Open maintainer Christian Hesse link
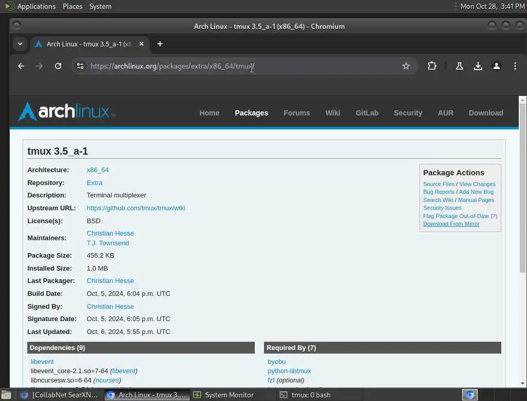 (110, 233)
